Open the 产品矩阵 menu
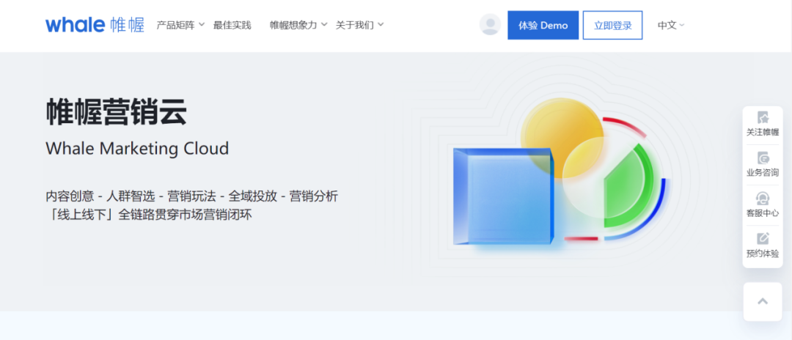This screenshot has height=340, width=792. tap(175, 25)
